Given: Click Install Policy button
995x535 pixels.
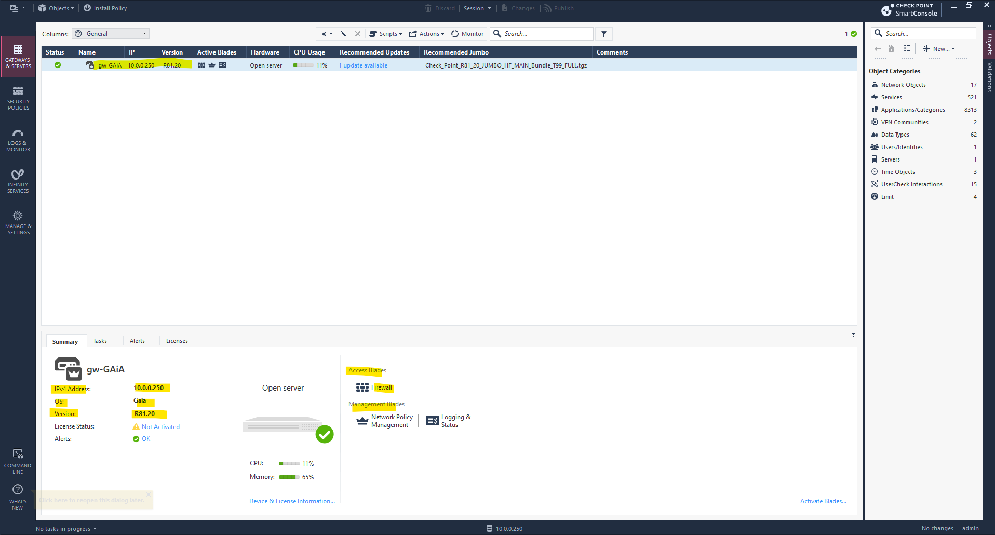Looking at the screenshot, I should pos(105,8).
